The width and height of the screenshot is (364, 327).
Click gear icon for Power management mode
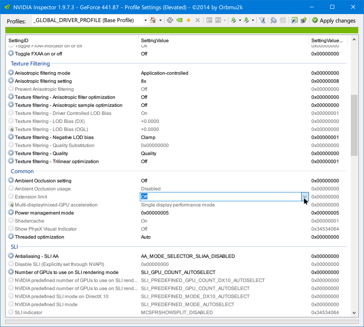pyautogui.click(x=11, y=213)
